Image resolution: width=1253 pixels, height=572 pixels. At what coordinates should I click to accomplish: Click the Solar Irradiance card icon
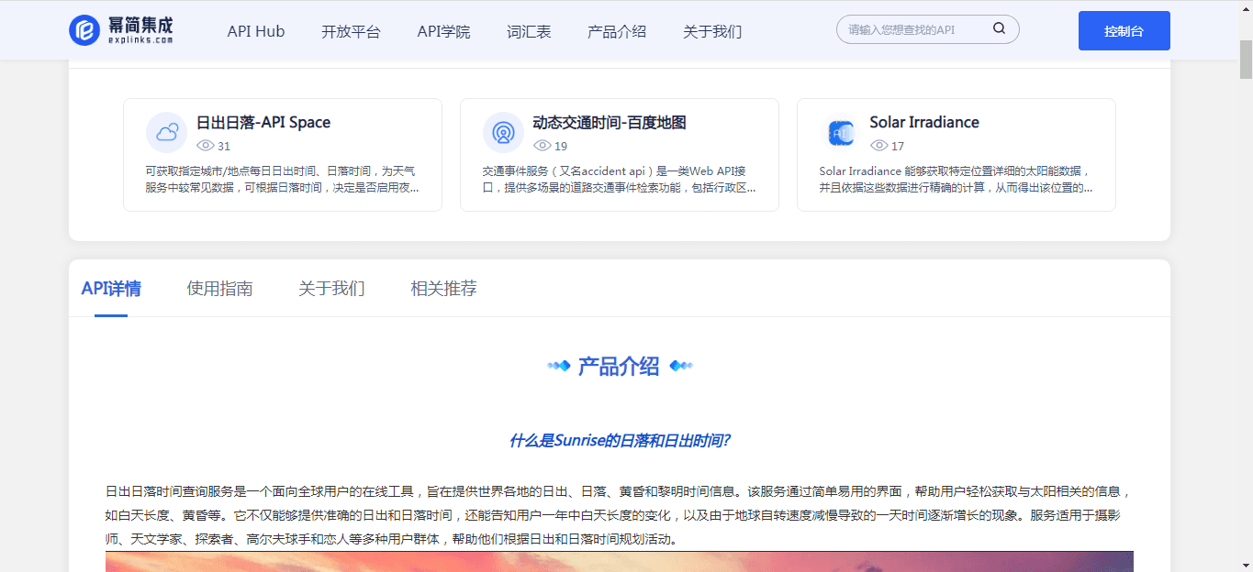(x=840, y=133)
